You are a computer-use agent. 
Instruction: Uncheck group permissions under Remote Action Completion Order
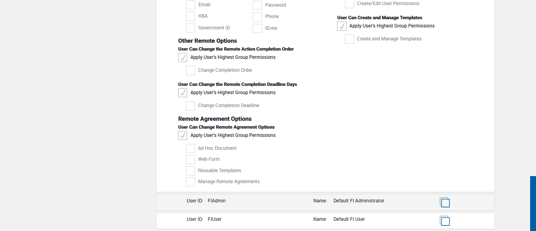point(182,58)
